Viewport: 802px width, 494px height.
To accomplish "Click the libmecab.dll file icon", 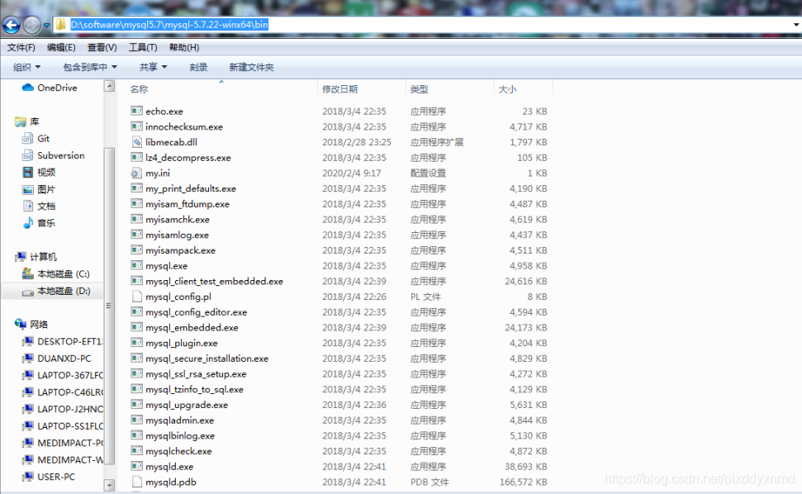I will tap(136, 142).
